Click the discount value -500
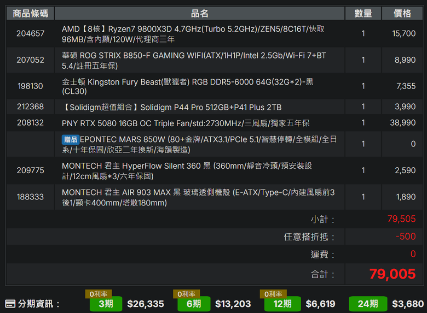The width and height of the screenshot is (427, 313). pyautogui.click(x=406, y=236)
